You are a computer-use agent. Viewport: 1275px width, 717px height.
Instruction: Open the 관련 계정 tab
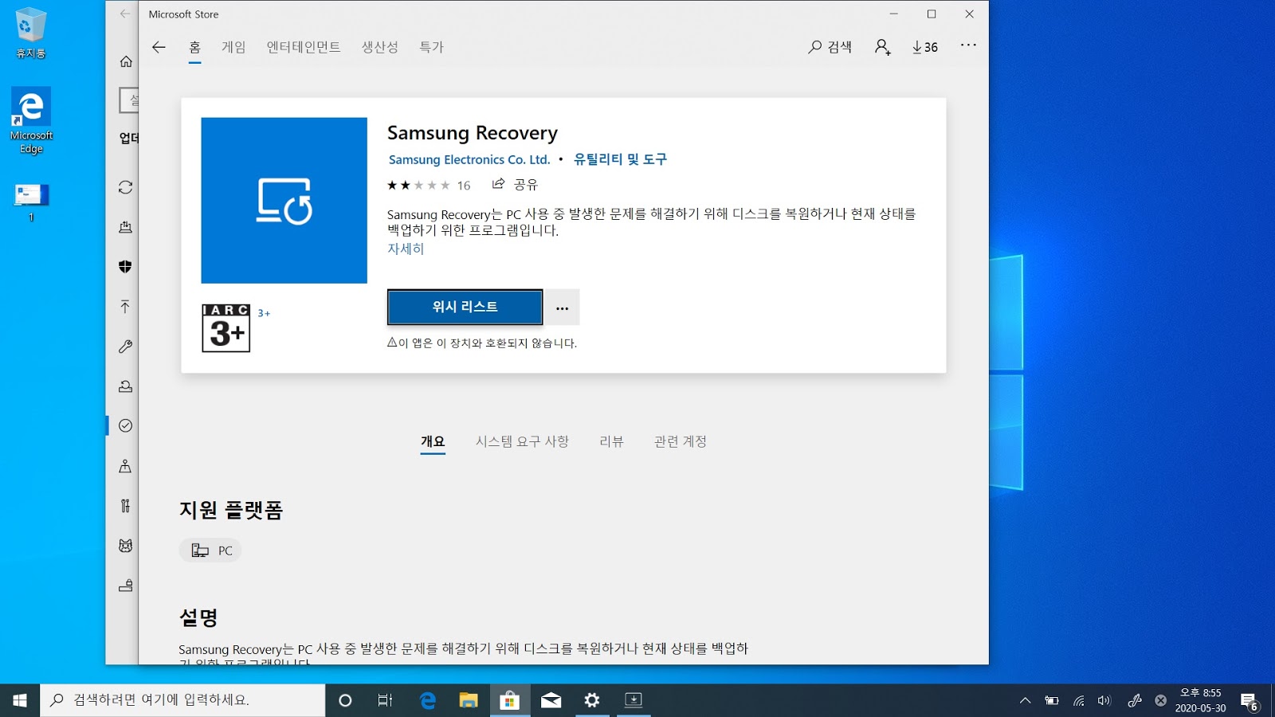tap(681, 441)
